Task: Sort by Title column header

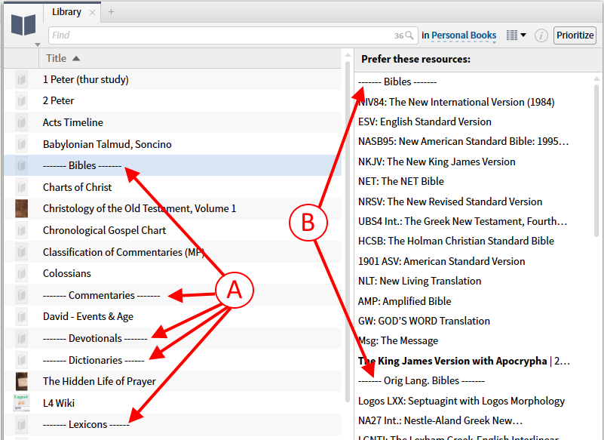Action: 56,58
